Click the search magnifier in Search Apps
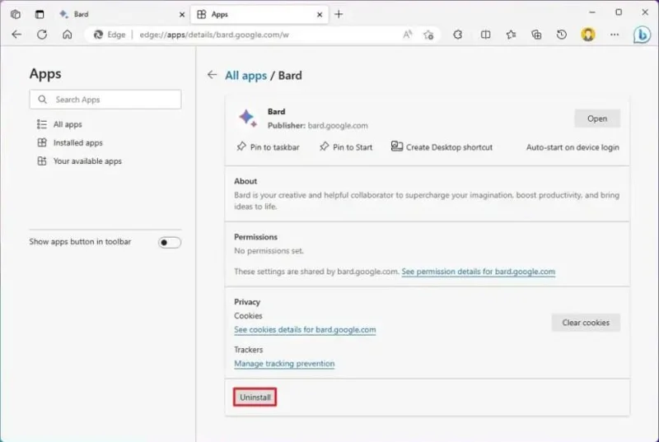 (43, 100)
